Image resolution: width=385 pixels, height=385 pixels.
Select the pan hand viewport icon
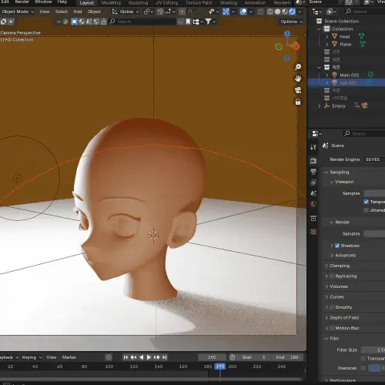298,79
